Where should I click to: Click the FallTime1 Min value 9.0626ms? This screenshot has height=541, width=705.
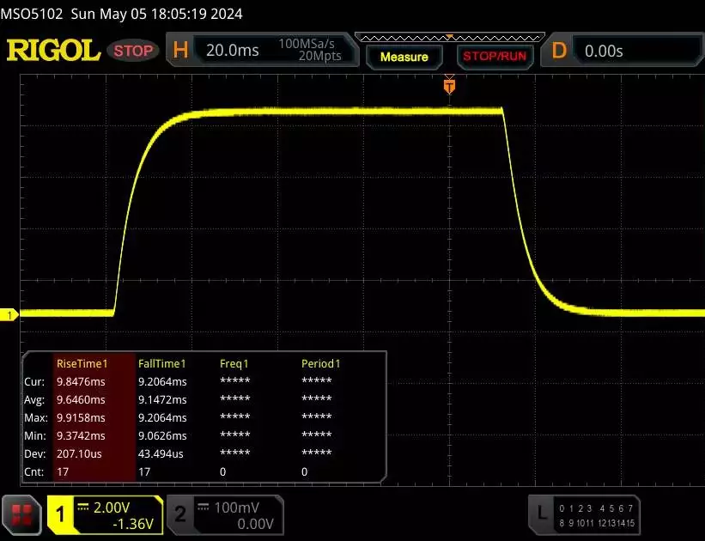[162, 435]
